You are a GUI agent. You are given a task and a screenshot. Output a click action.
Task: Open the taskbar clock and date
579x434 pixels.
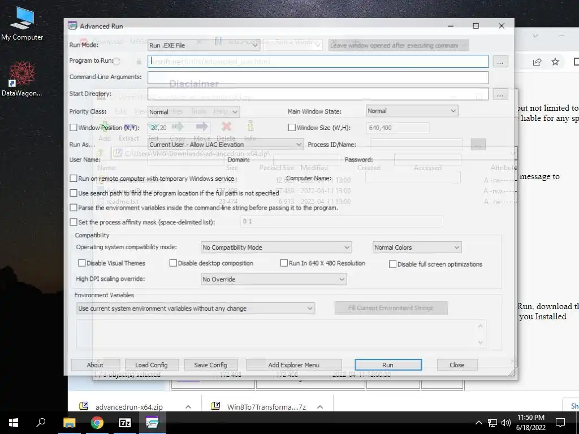530,423
